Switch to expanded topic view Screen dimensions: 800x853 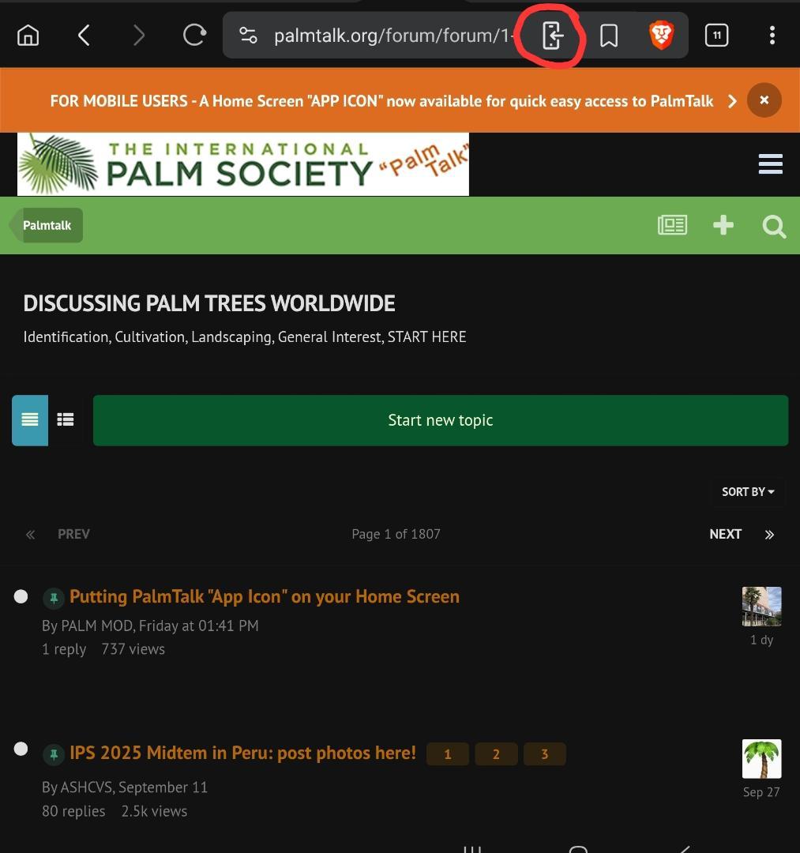coord(30,420)
